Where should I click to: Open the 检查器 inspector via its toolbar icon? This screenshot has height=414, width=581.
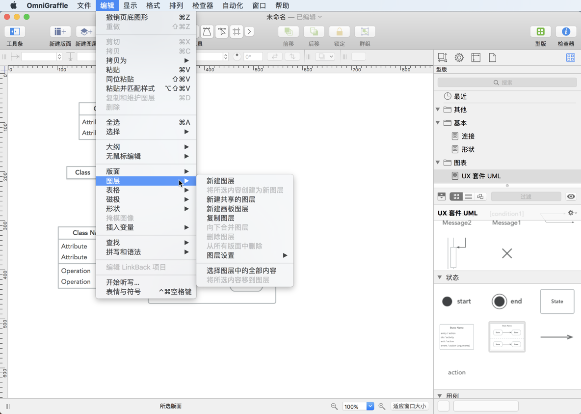coord(566,31)
